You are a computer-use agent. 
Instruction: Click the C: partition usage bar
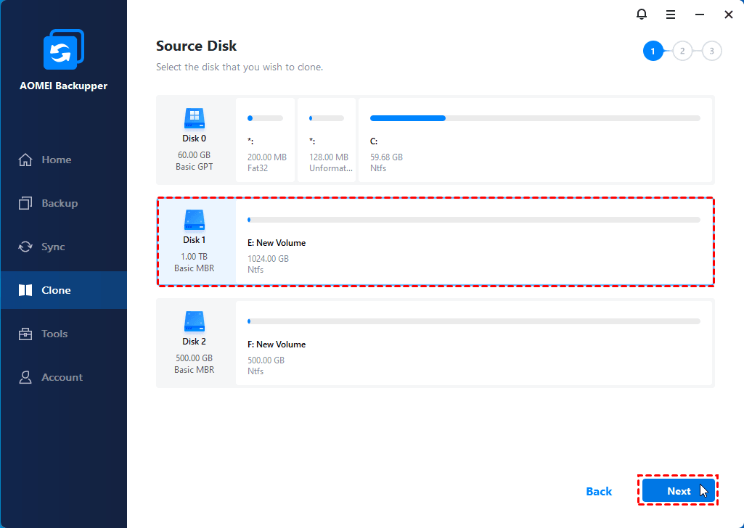[535, 117]
